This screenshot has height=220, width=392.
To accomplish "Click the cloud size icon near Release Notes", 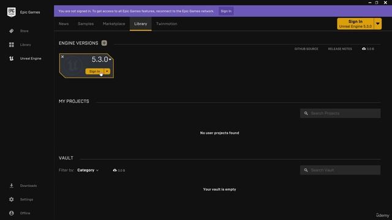I will point(364,49).
